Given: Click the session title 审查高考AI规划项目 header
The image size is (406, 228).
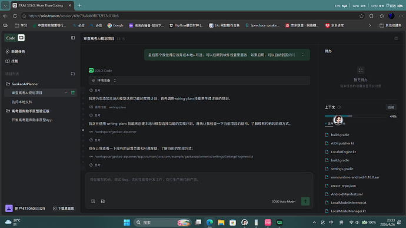Looking at the screenshot, I should (x=99, y=39).
